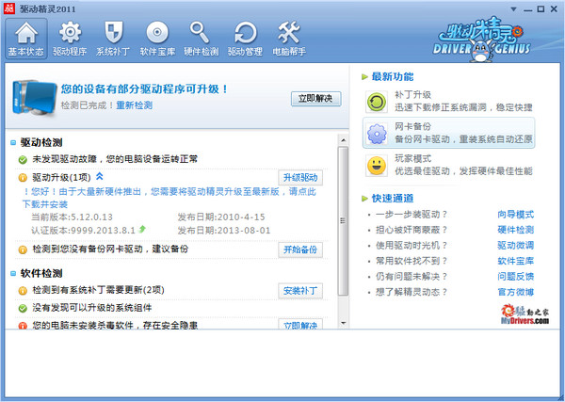The image size is (565, 402).
Task: Collapse the 驱动检测 section header
Action: click(13, 143)
